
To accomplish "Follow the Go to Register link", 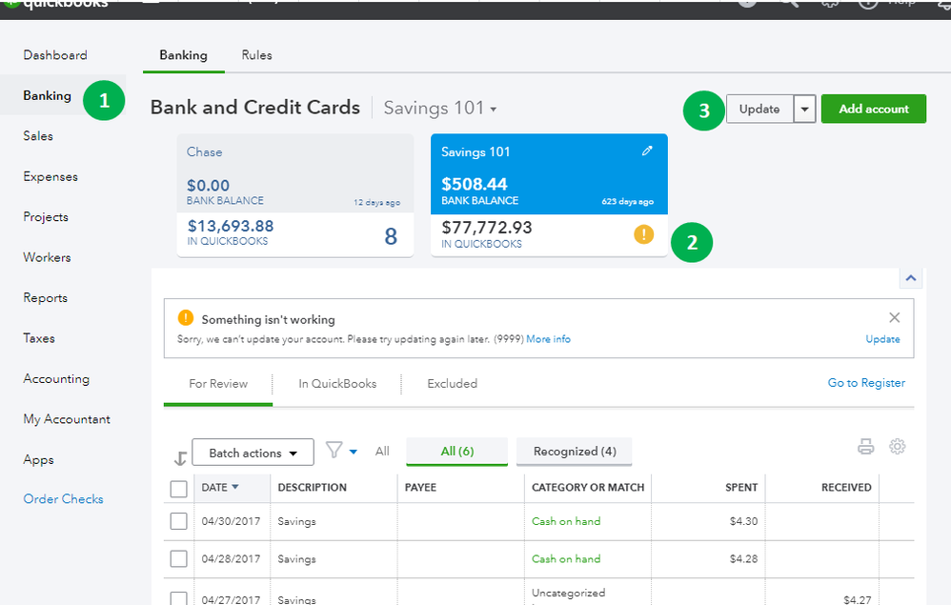I will point(866,383).
